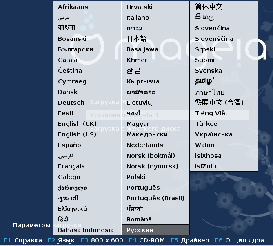Pick Català language option
273x246 pixels.
pyautogui.click(x=68, y=60)
